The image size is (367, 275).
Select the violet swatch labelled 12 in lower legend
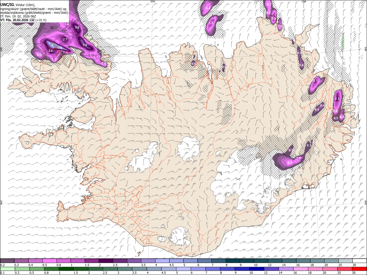click(271, 269)
